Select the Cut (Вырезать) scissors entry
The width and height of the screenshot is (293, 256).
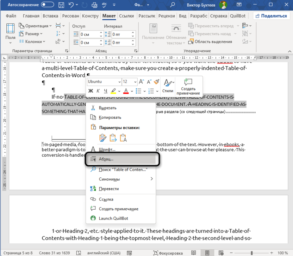click(107, 108)
